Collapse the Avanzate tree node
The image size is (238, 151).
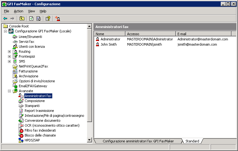(10, 91)
